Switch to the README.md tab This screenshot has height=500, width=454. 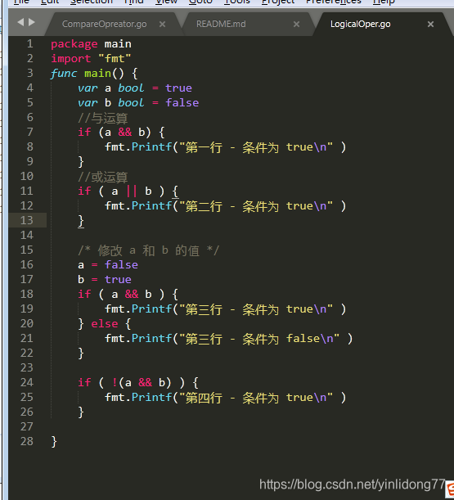[x=221, y=25]
